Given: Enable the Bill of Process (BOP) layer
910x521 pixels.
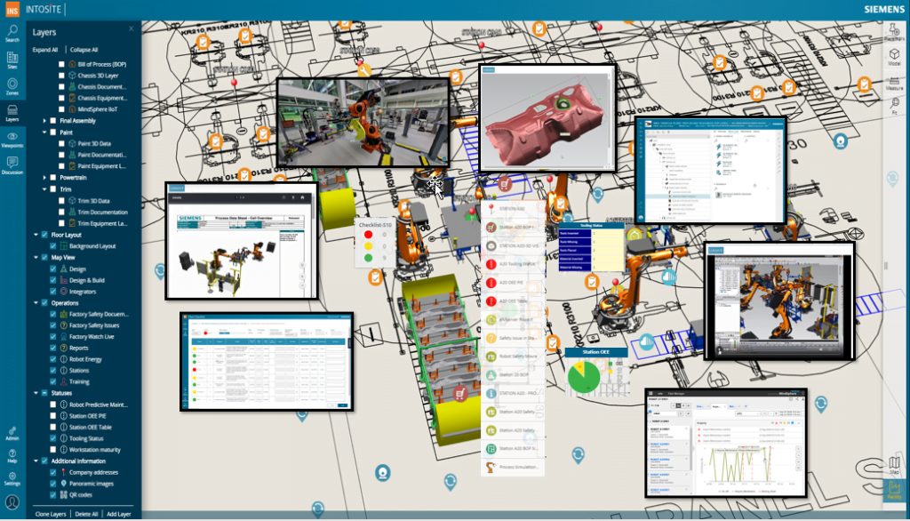Looking at the screenshot, I should [x=61, y=64].
